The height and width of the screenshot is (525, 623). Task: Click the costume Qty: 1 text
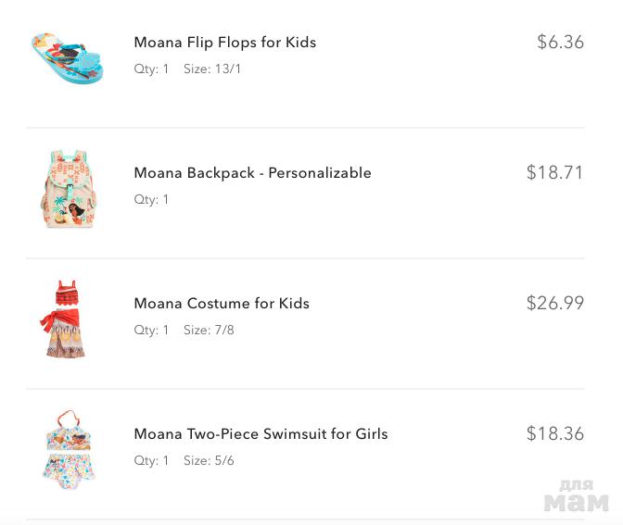click(x=151, y=331)
